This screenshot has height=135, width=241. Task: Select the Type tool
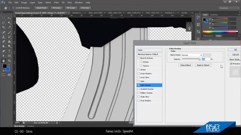(9, 51)
